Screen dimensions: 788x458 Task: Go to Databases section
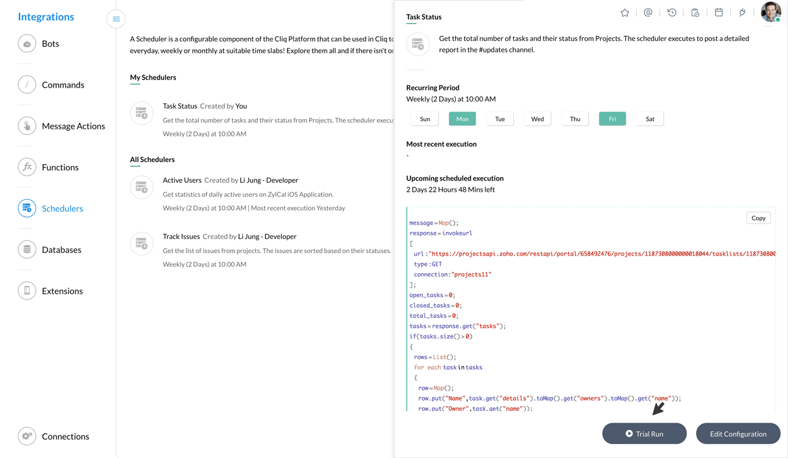click(x=61, y=250)
